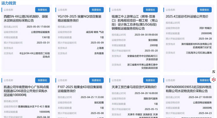Select quantity 100000吨
217x118 pixels.
45,112
